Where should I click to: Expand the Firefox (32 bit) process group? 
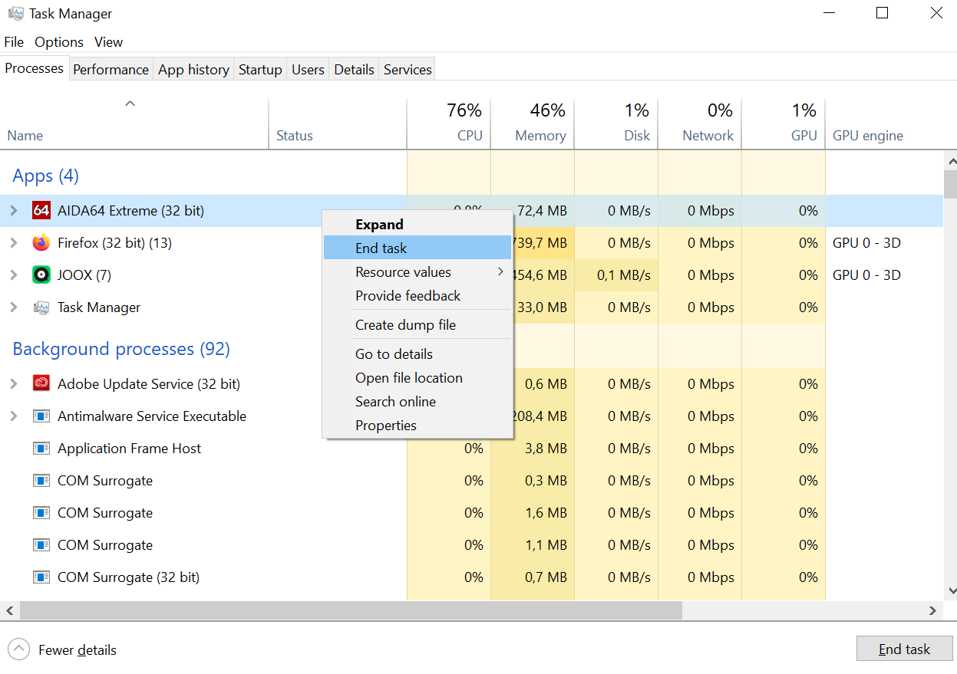[x=13, y=243]
